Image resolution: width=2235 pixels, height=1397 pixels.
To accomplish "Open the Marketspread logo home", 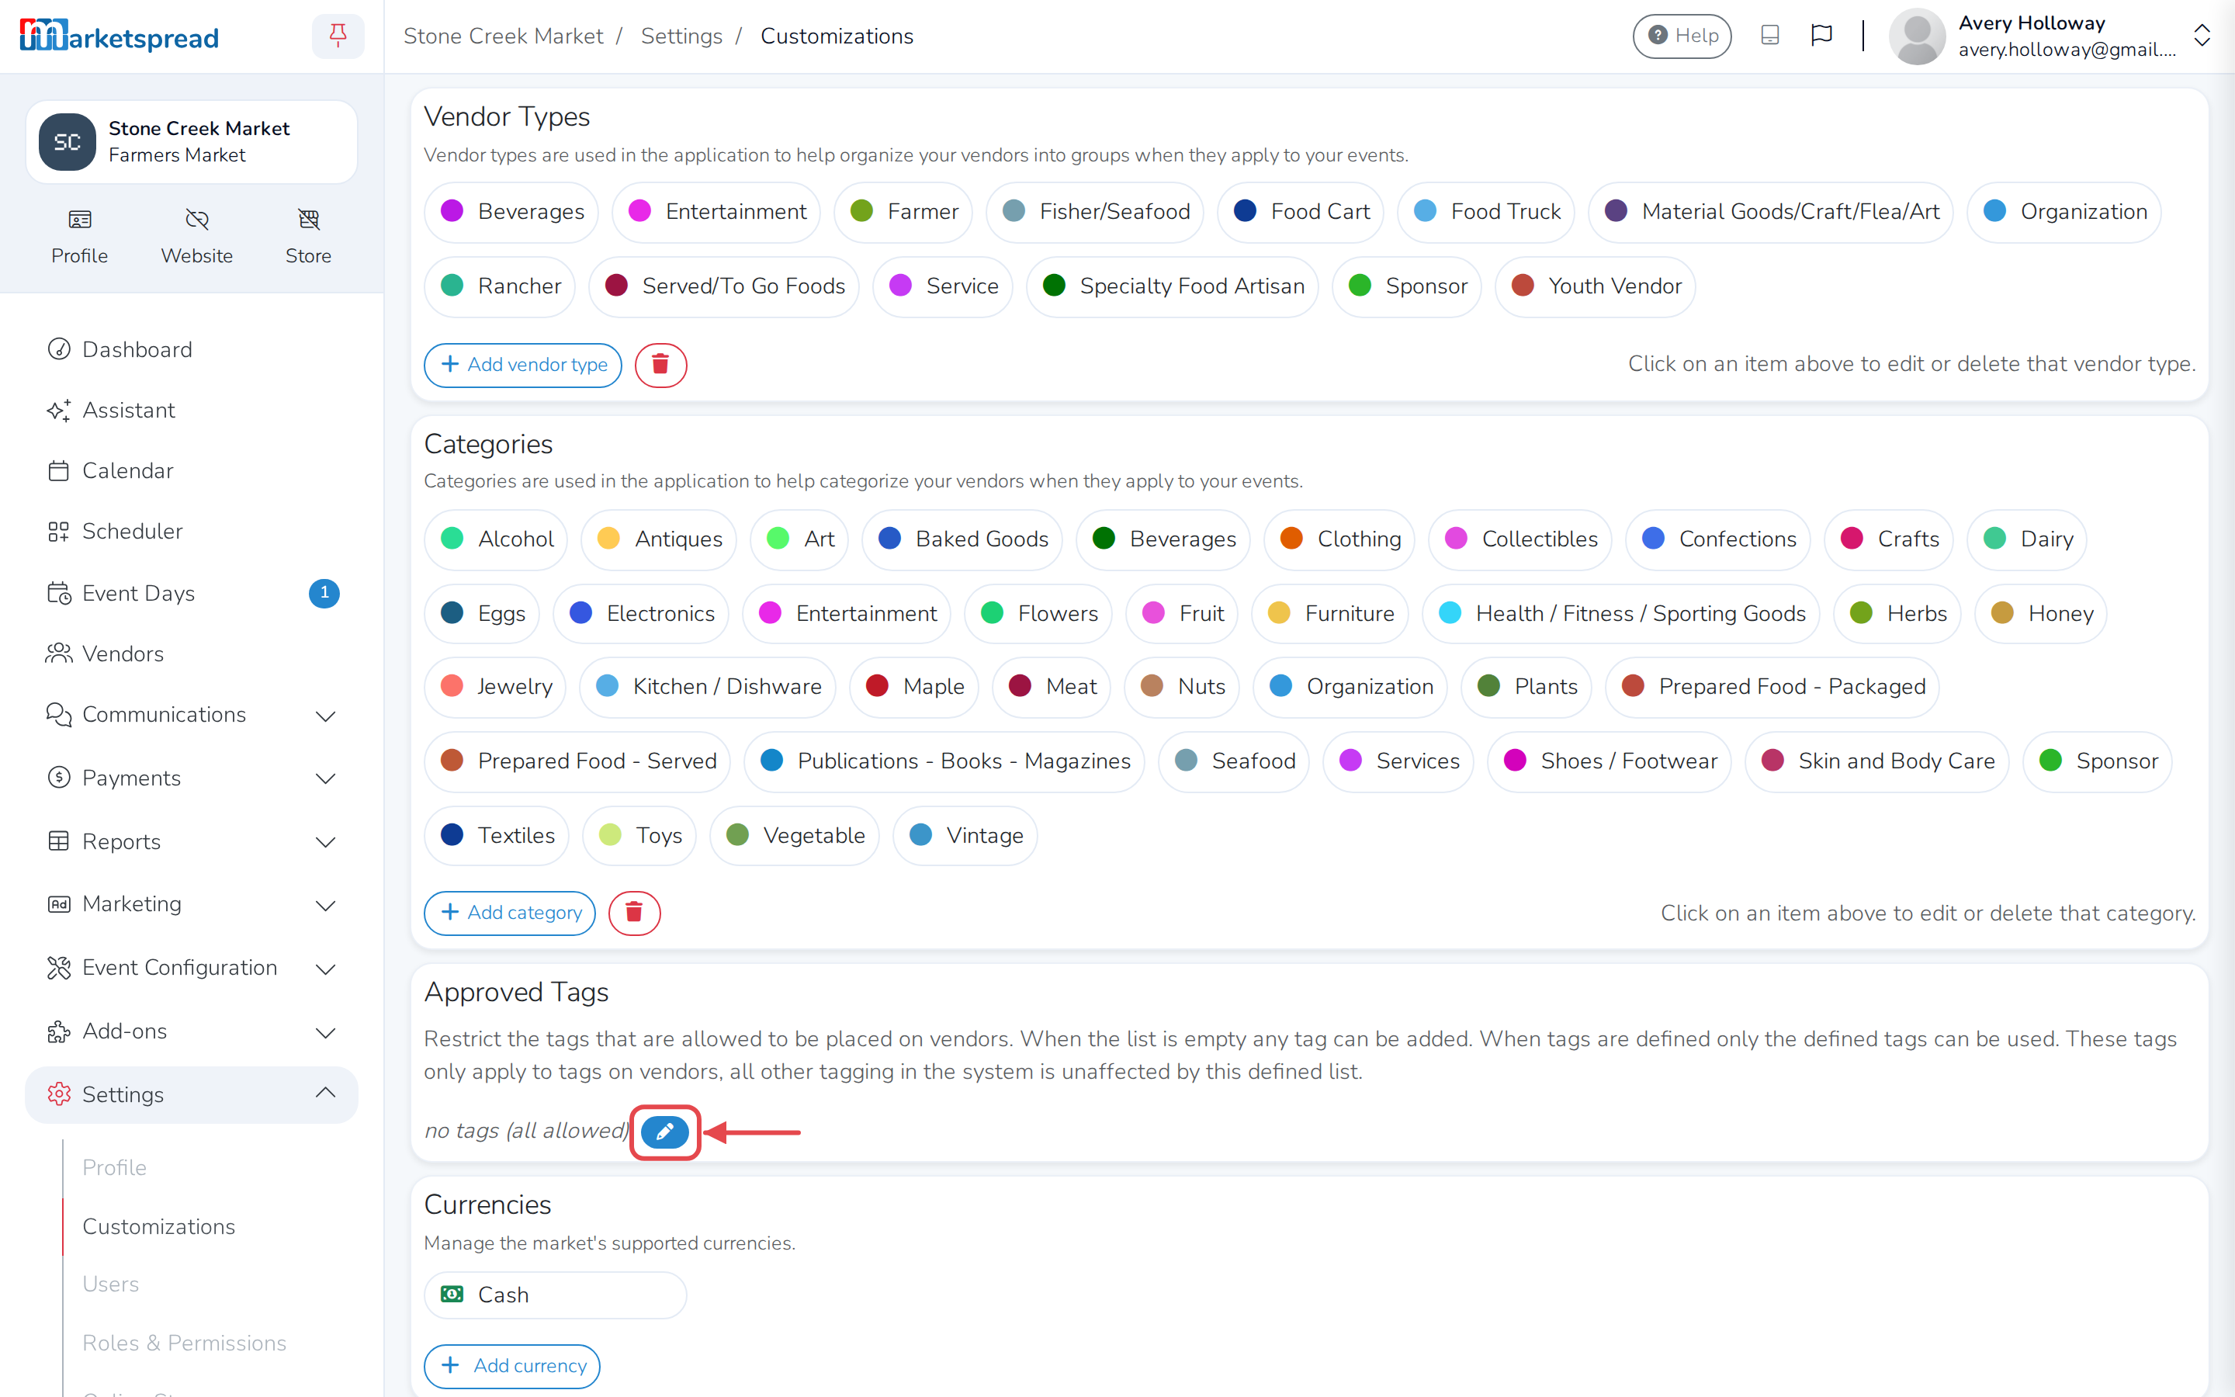I will [120, 36].
